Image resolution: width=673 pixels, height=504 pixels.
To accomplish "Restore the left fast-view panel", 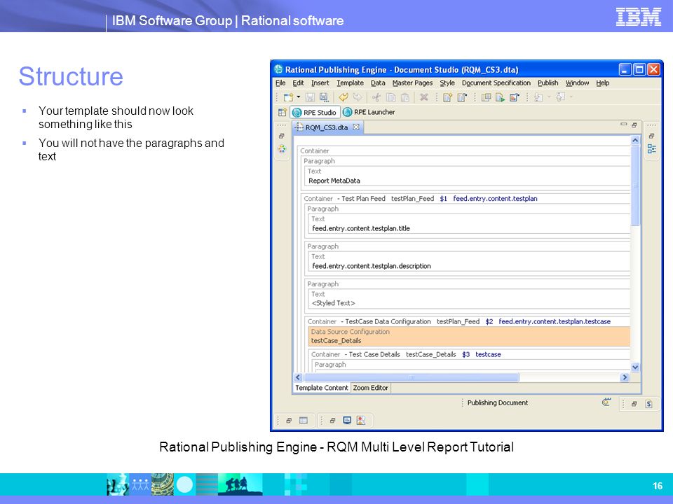I will [x=282, y=136].
